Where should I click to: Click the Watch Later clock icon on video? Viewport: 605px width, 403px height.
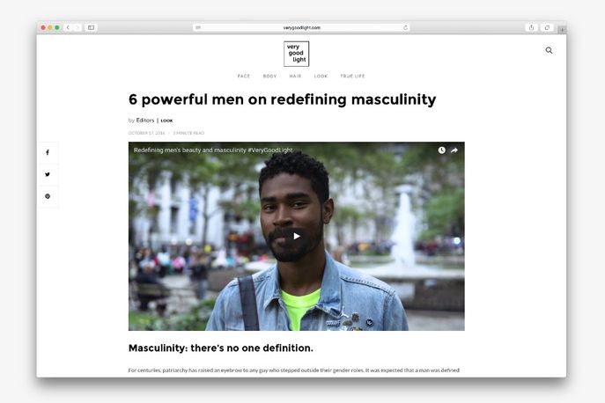[442, 150]
